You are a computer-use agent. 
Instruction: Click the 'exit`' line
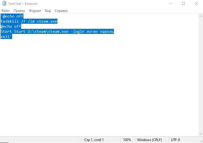(x=6, y=36)
